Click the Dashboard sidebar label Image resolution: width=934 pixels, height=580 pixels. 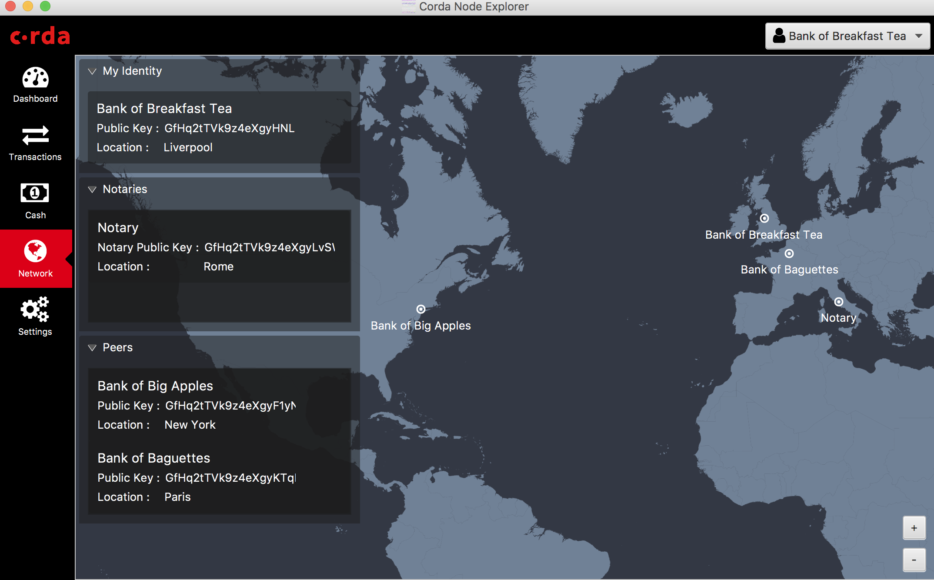click(35, 99)
